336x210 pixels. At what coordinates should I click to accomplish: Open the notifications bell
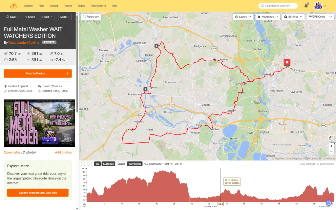coord(306,6)
